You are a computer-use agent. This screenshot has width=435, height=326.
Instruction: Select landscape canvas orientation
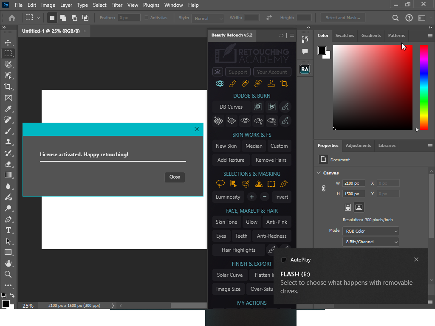(359, 207)
